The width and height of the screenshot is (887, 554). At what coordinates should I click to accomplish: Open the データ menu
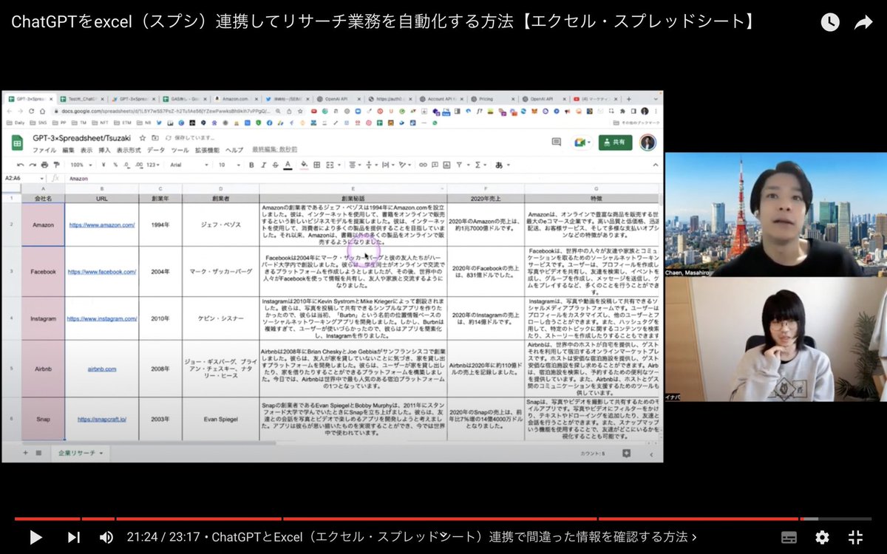[156, 150]
